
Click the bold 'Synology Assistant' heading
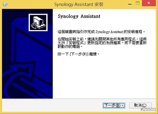coord(79,16)
